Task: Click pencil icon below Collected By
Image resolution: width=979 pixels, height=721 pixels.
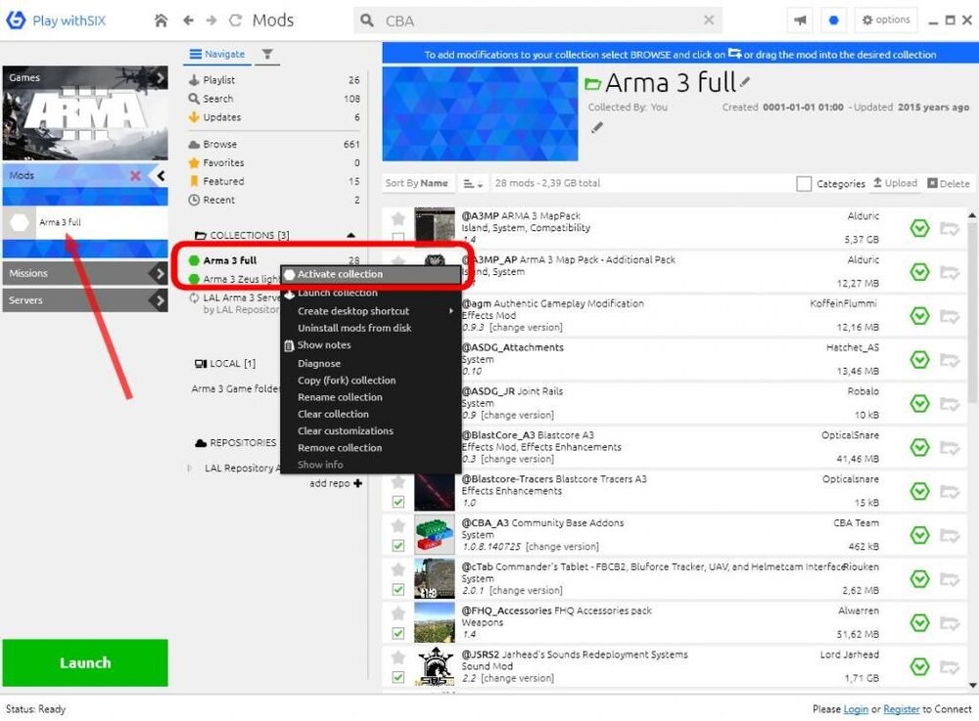Action: click(597, 127)
